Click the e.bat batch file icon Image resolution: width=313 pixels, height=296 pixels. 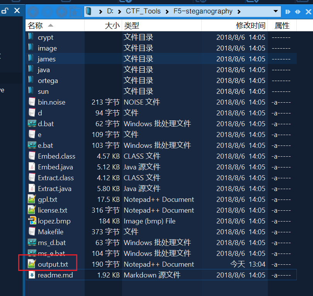[x=32, y=145]
